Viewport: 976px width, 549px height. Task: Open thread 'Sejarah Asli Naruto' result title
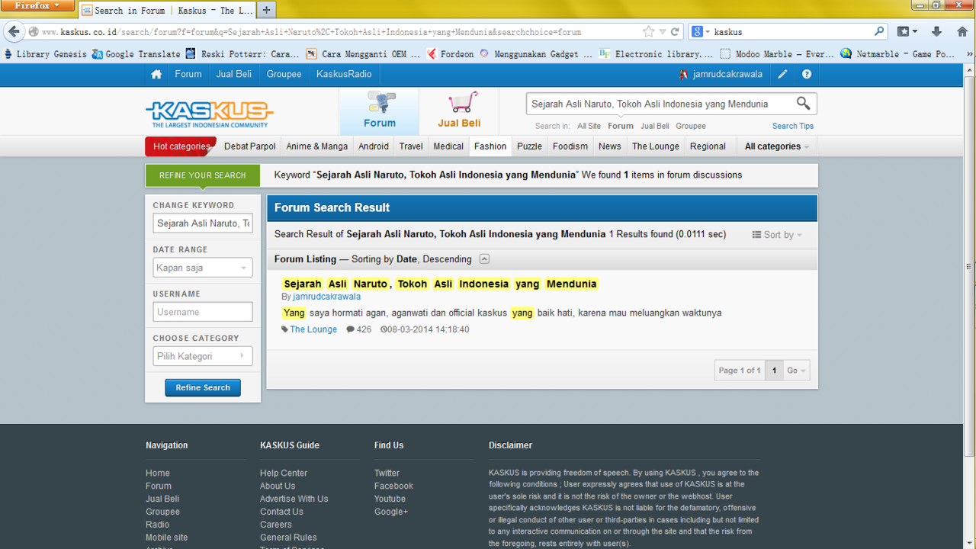(441, 284)
